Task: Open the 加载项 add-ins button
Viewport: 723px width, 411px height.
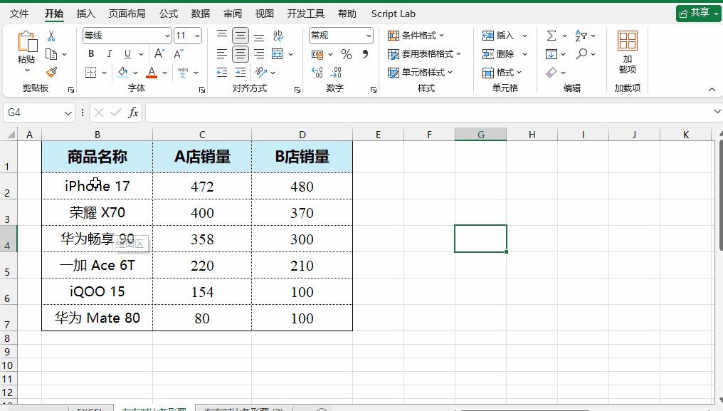Action: click(628, 52)
